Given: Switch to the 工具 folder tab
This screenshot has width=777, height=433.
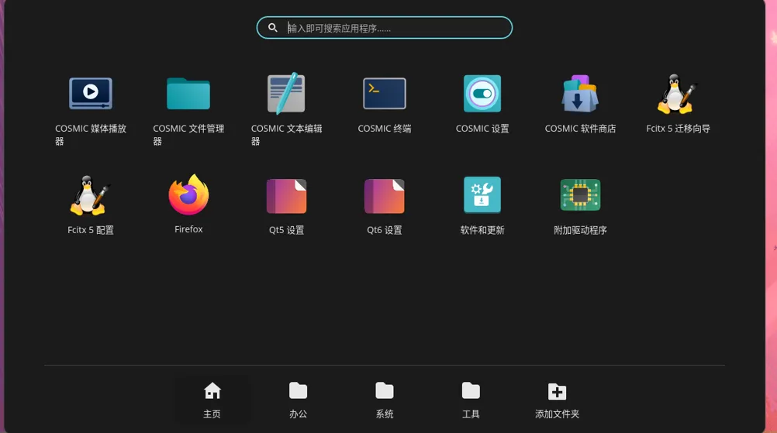Looking at the screenshot, I should tap(471, 400).
